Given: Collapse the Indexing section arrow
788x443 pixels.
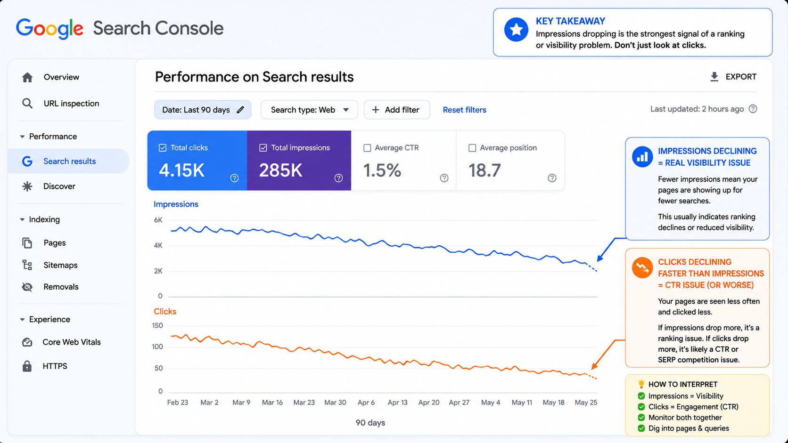Looking at the screenshot, I should coord(22,219).
